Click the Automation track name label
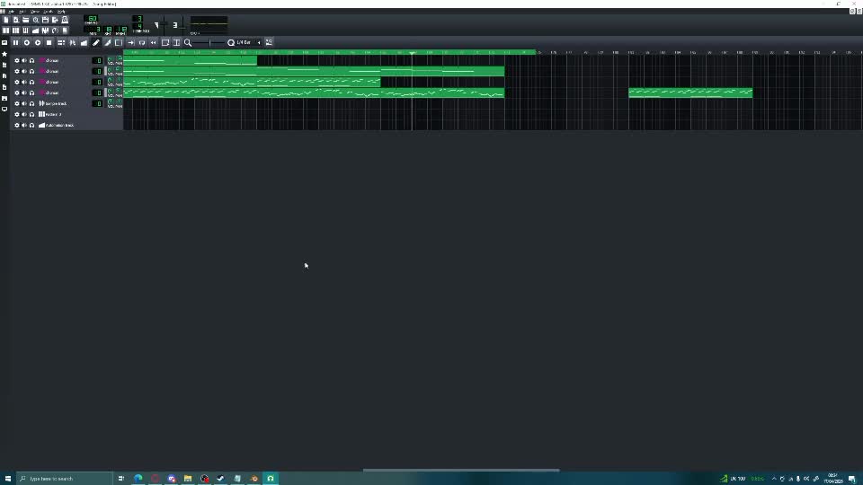The image size is (863, 485). coord(59,126)
